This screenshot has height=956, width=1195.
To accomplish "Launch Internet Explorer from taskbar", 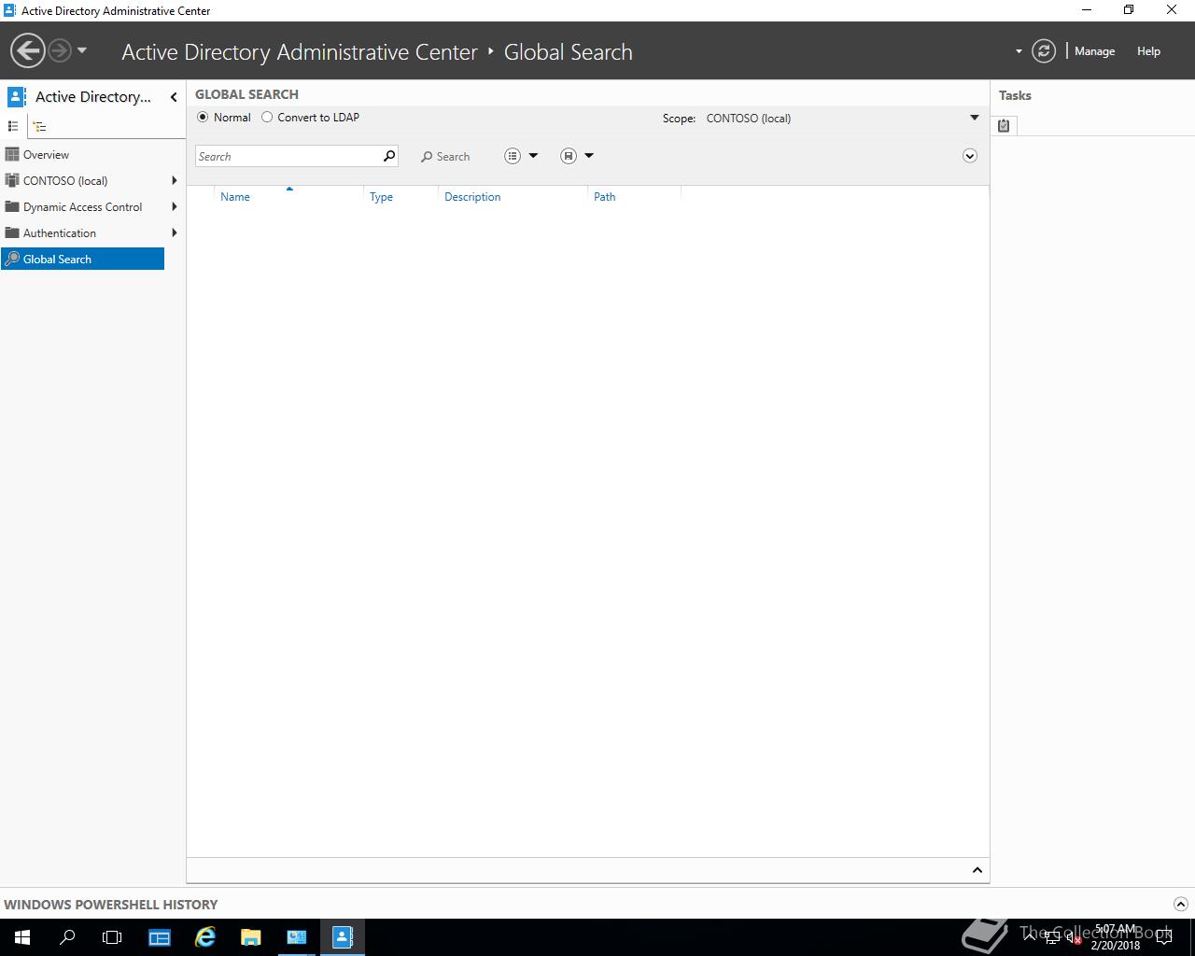I will click(x=205, y=937).
